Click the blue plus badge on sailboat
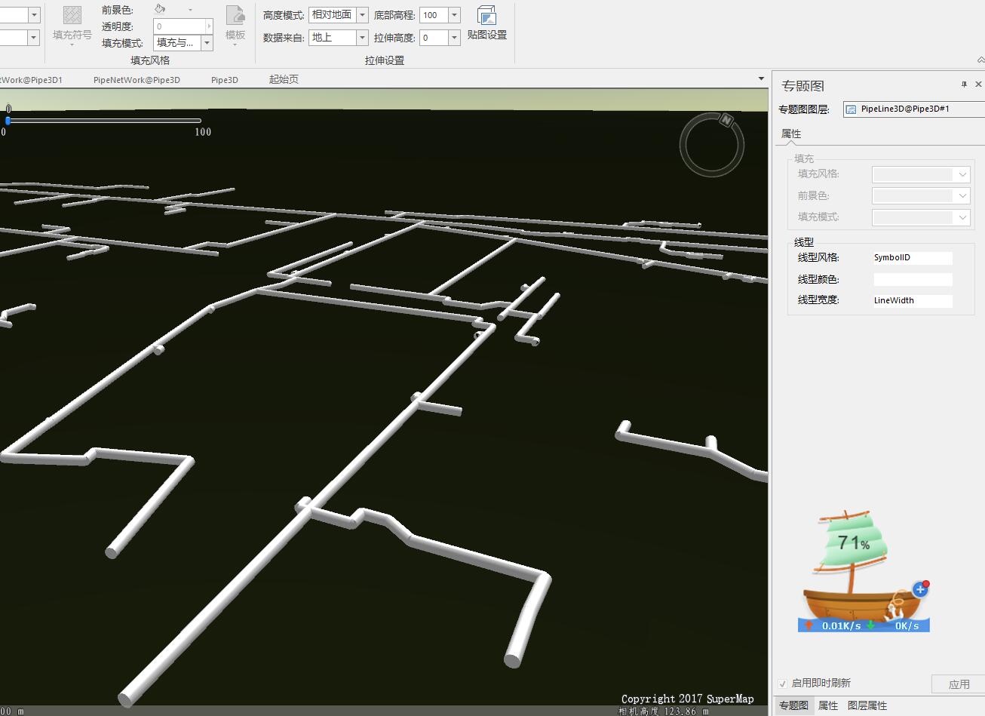Image resolution: width=985 pixels, height=716 pixels. (x=919, y=589)
